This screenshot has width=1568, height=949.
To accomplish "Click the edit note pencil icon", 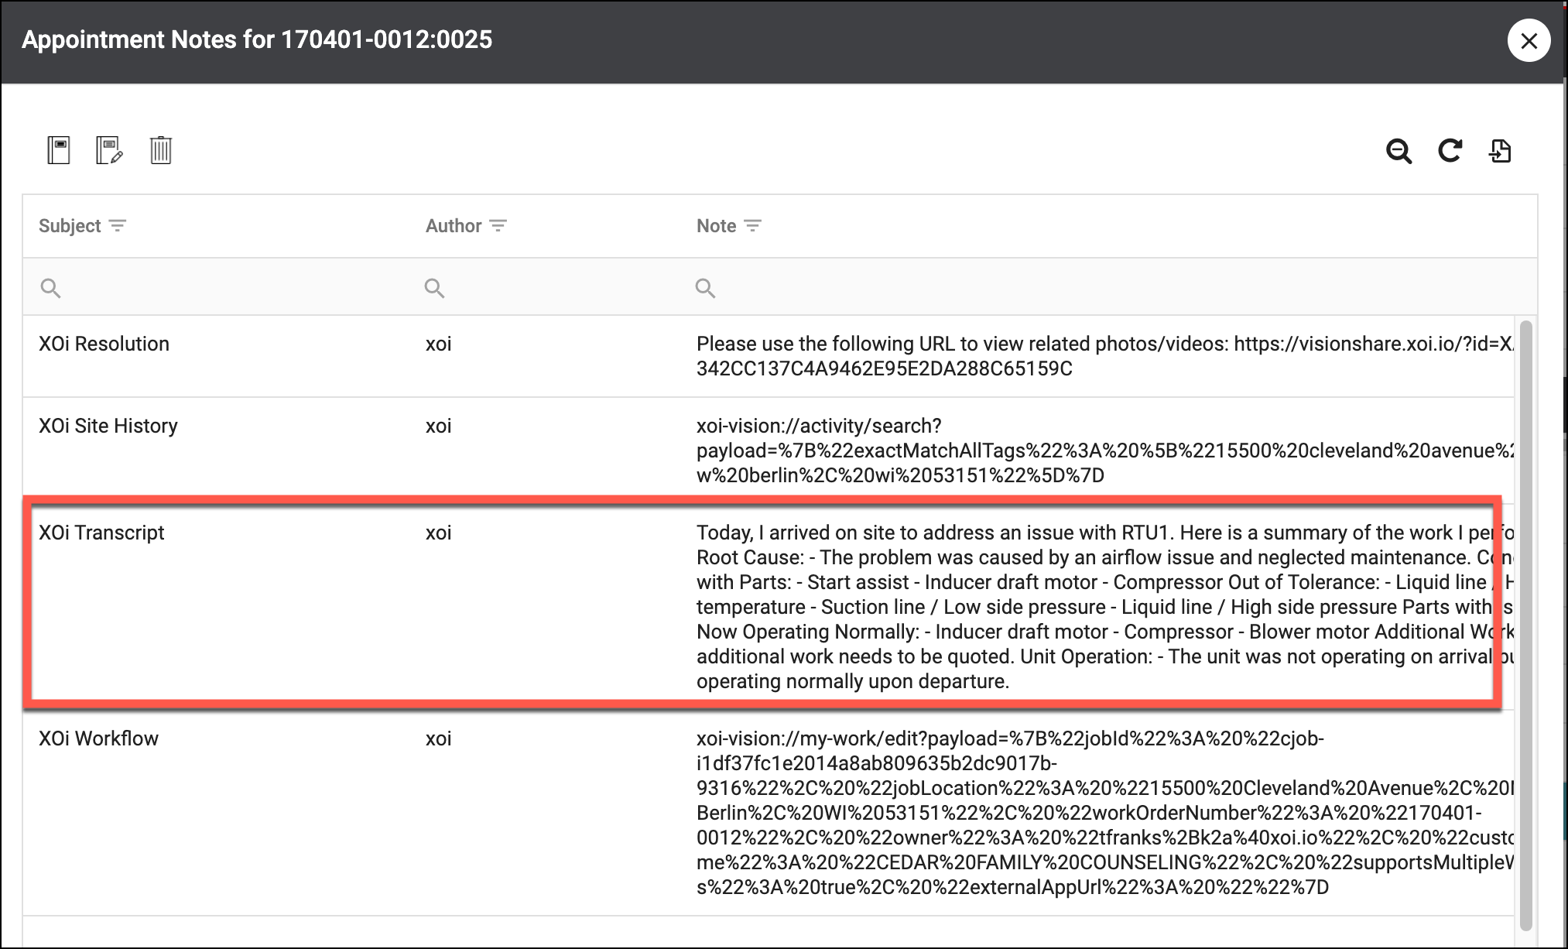I will click(x=109, y=150).
